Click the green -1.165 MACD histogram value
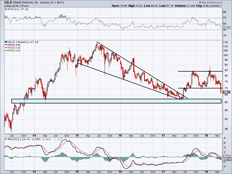This screenshot has width=232, height=174. (57, 139)
